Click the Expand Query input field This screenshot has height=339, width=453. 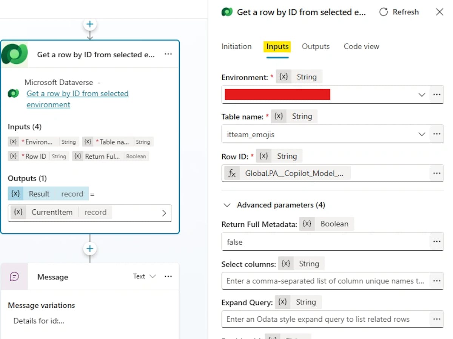[326, 319]
